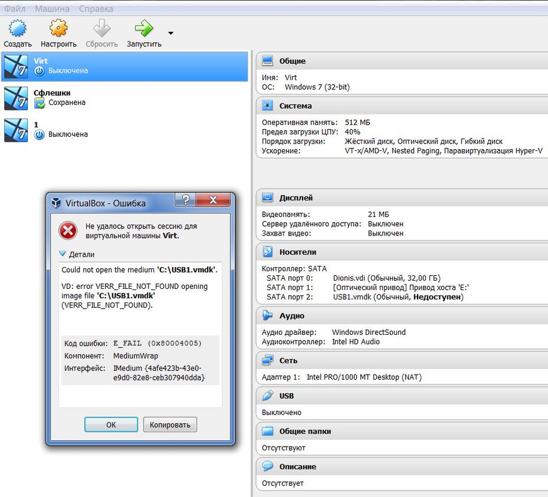Click the E_FAIL (0x80004005) error code
The image size is (548, 497).
click(157, 343)
